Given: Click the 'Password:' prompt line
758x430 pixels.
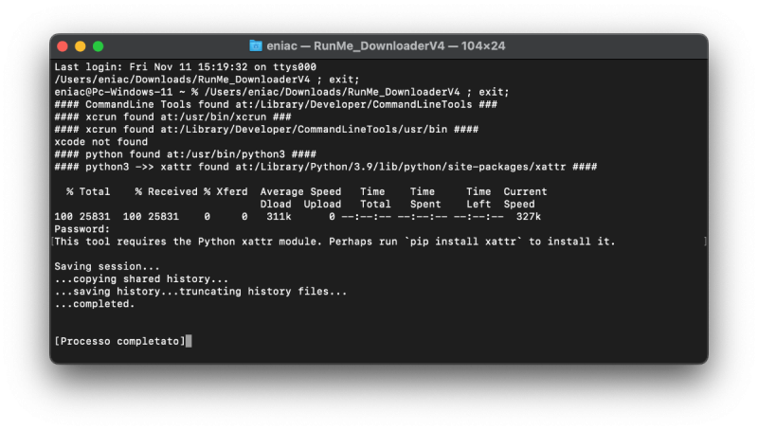Looking at the screenshot, I should click(82, 229).
